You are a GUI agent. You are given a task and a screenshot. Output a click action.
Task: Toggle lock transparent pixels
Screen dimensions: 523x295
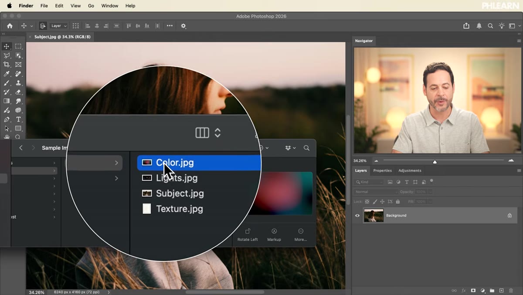point(367,202)
